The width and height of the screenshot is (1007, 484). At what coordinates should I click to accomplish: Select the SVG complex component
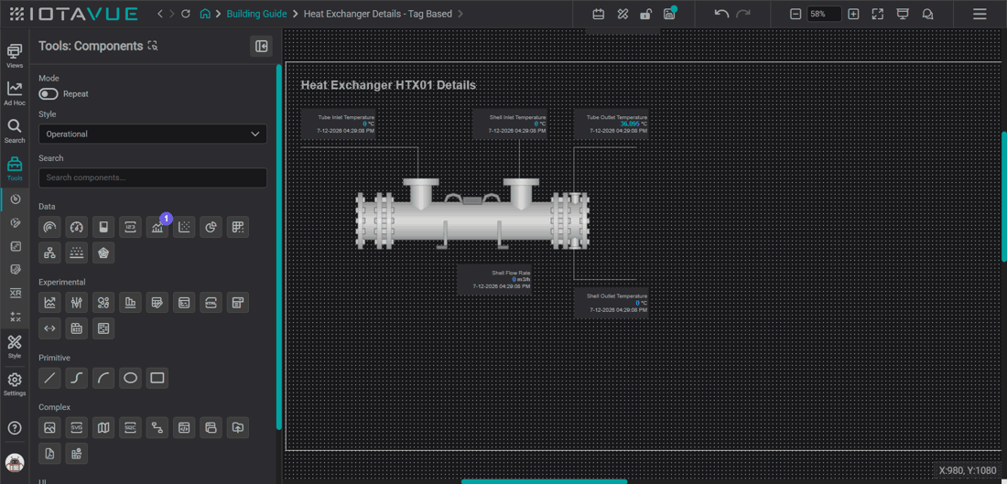[76, 427]
